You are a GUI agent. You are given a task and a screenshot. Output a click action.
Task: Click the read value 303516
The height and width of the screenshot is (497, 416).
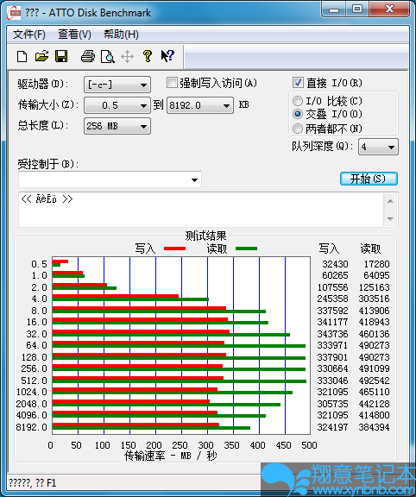point(375,299)
